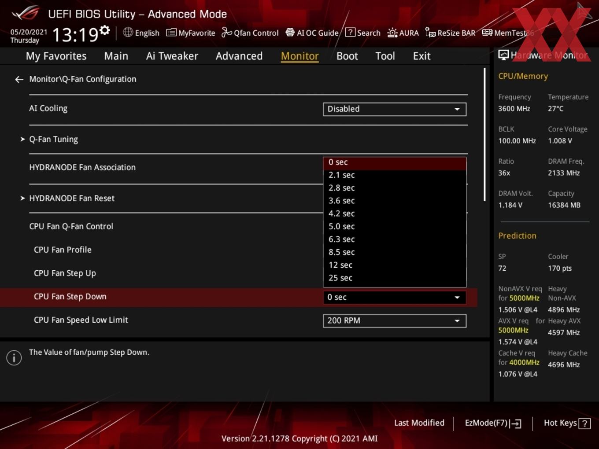This screenshot has width=599, height=449.
Task: Launch MemTest86 icon
Action: pyautogui.click(x=487, y=33)
